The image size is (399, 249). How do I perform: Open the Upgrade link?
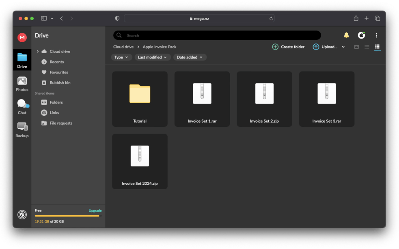[95, 210]
